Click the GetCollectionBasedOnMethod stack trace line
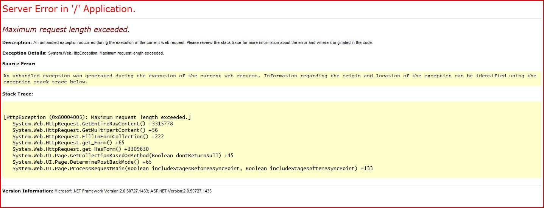 click(123, 156)
